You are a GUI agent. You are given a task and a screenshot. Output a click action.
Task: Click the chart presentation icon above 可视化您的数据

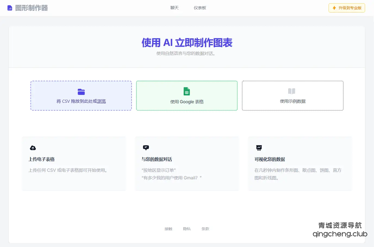click(x=259, y=148)
